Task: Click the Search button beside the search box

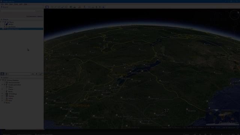Action: point(40,11)
